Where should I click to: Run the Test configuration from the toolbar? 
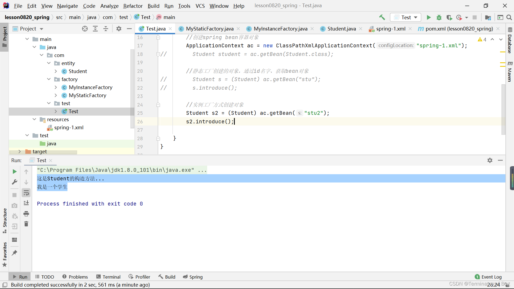pyautogui.click(x=429, y=17)
